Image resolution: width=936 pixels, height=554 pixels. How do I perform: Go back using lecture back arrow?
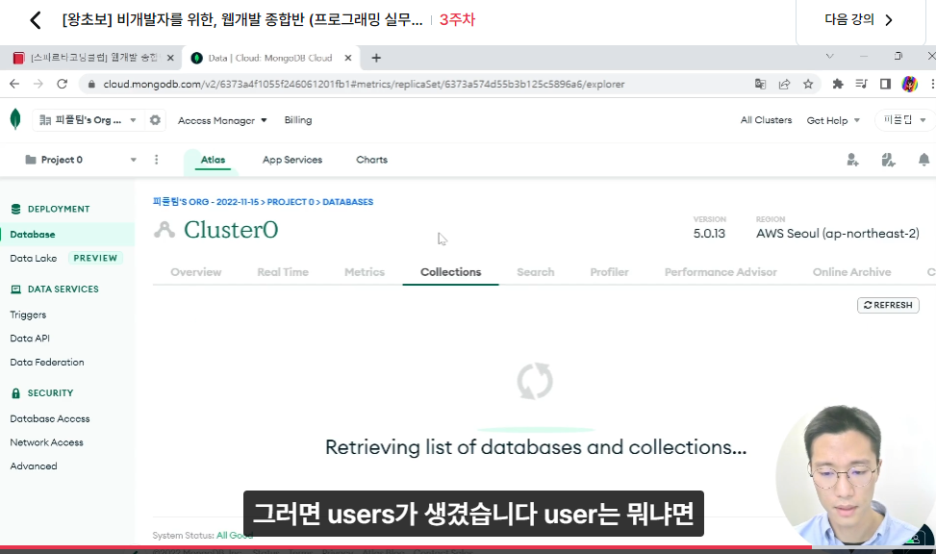point(36,20)
